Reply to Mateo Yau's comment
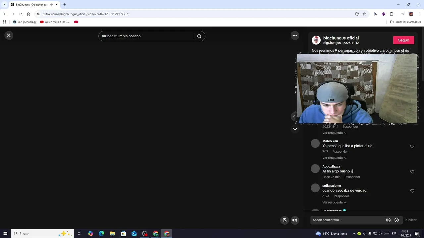Image resolution: width=424 pixels, height=238 pixels. point(340,152)
